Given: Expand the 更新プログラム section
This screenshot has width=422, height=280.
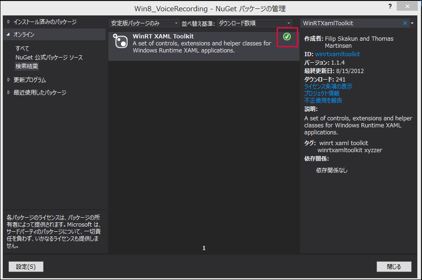Looking at the screenshot, I should tap(8, 80).
